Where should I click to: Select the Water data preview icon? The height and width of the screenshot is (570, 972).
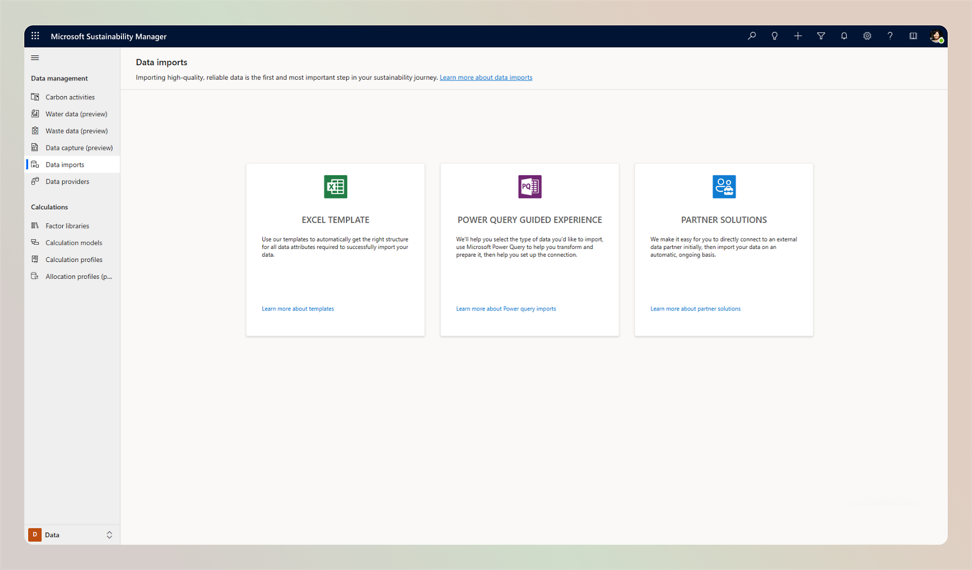point(35,113)
